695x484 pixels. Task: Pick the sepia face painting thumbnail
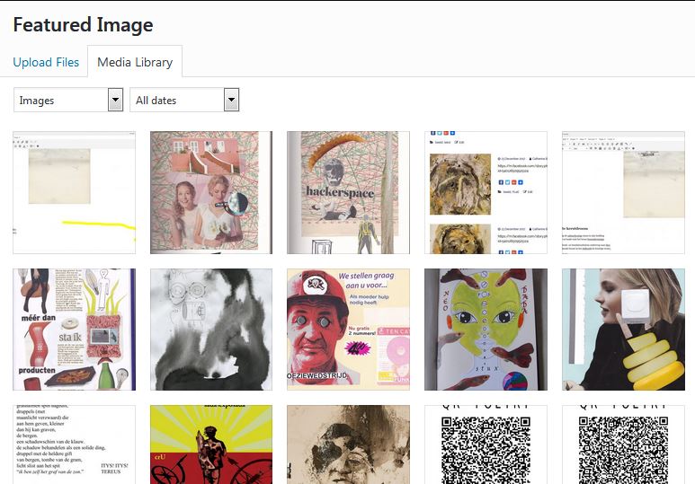tap(348, 444)
